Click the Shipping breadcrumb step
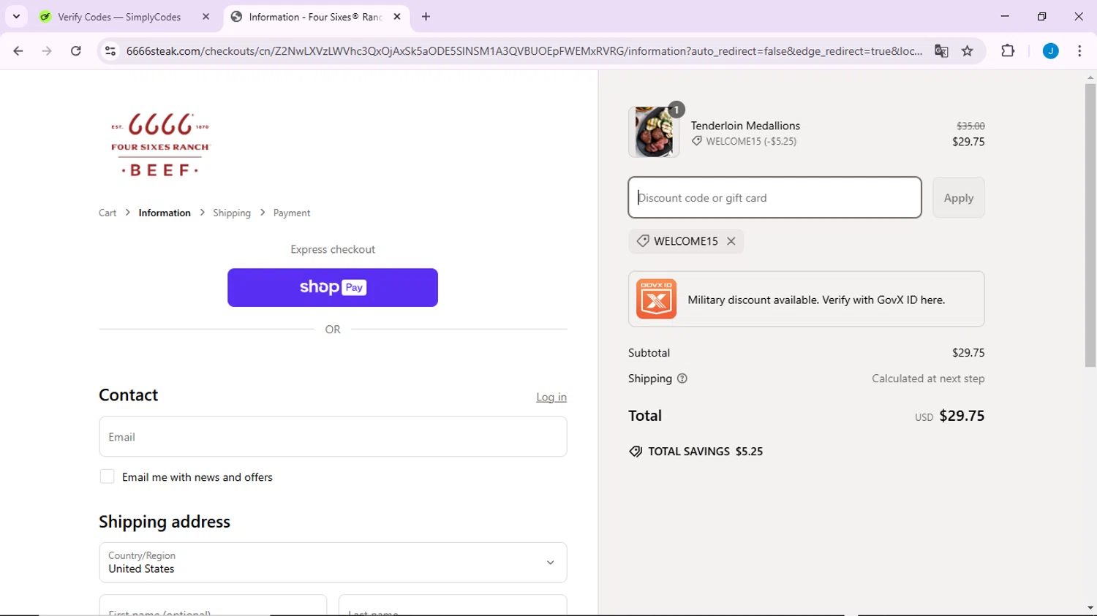The height and width of the screenshot is (616, 1097). coord(232,213)
